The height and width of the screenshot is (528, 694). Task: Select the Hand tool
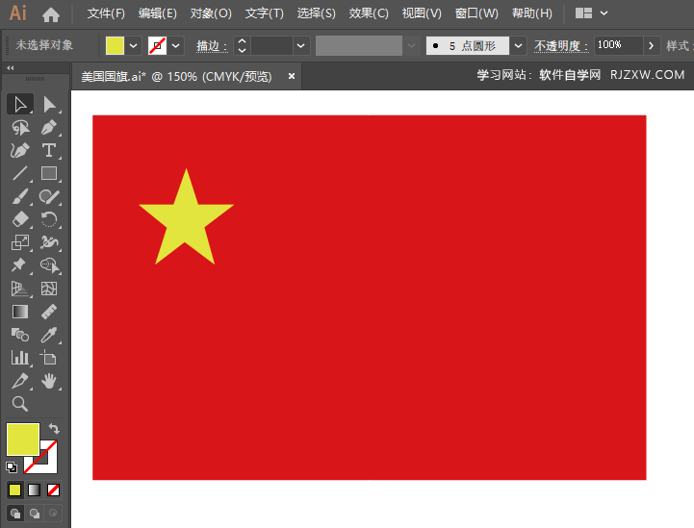[x=49, y=381]
